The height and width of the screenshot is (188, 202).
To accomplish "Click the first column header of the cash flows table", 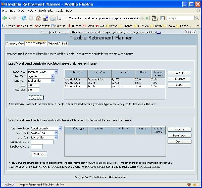I will point(76,130).
